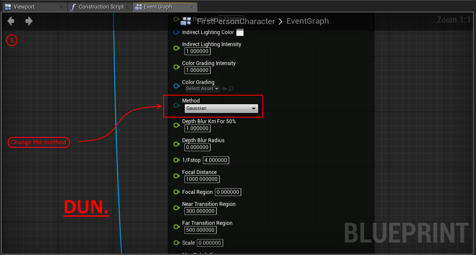Click the Focal Region input pin
Viewport: 476px width, 255px height.
click(x=176, y=192)
